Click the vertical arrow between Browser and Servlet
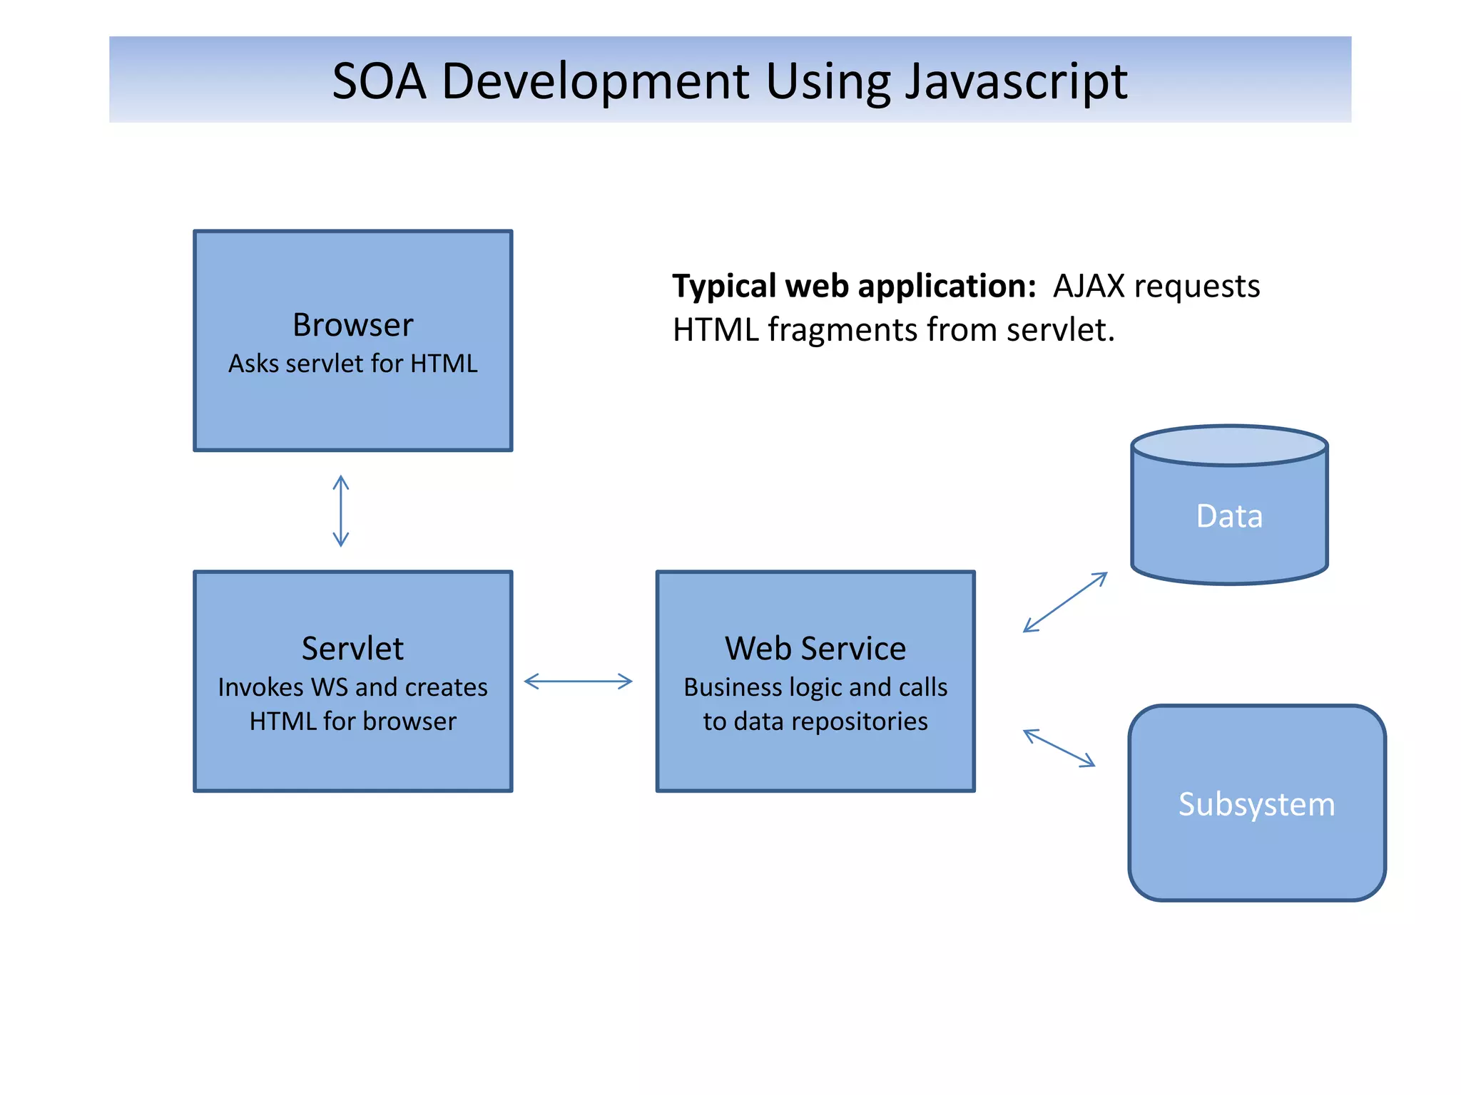This screenshot has width=1461, height=1095. click(x=341, y=511)
